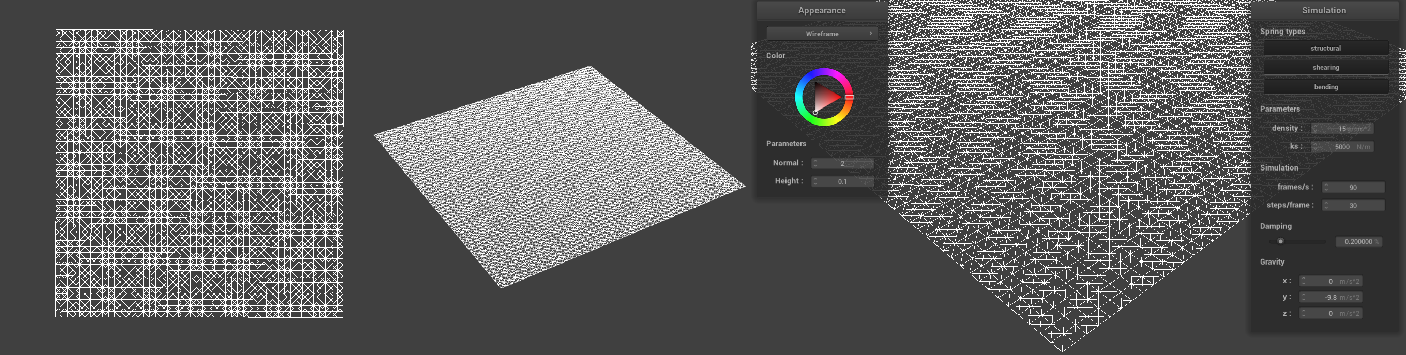Click the Gravity x value field

(x=1332, y=282)
